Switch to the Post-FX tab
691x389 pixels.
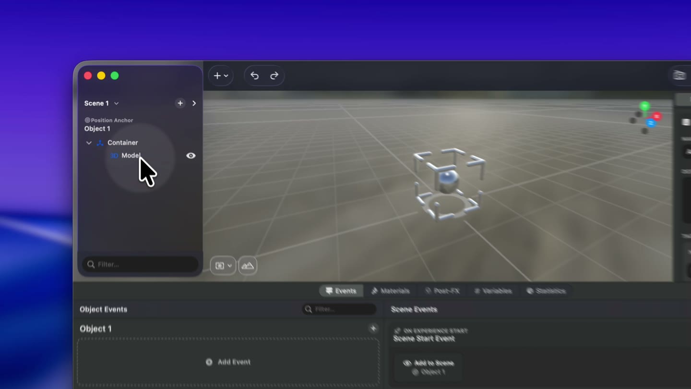click(x=442, y=291)
